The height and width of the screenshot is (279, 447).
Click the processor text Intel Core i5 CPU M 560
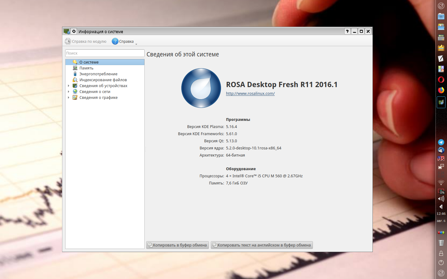264,176
